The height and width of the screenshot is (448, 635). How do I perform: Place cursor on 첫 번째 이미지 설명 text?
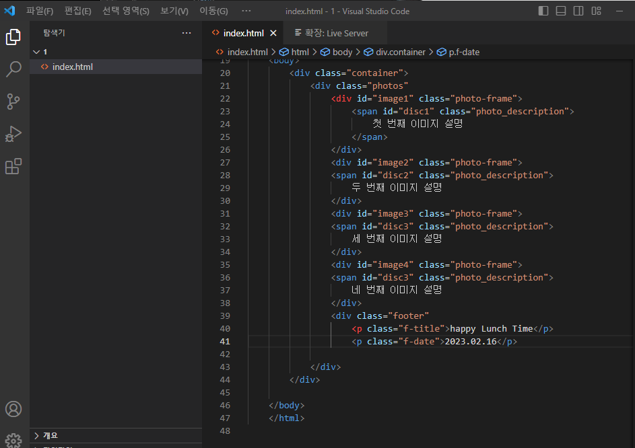[417, 123]
